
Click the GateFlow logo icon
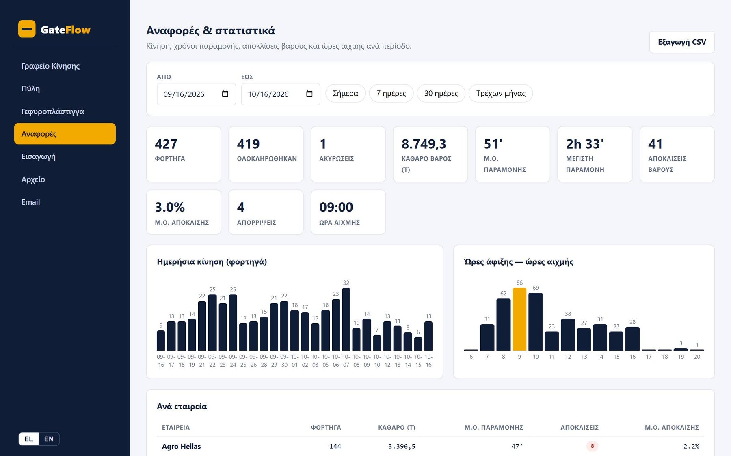click(27, 29)
